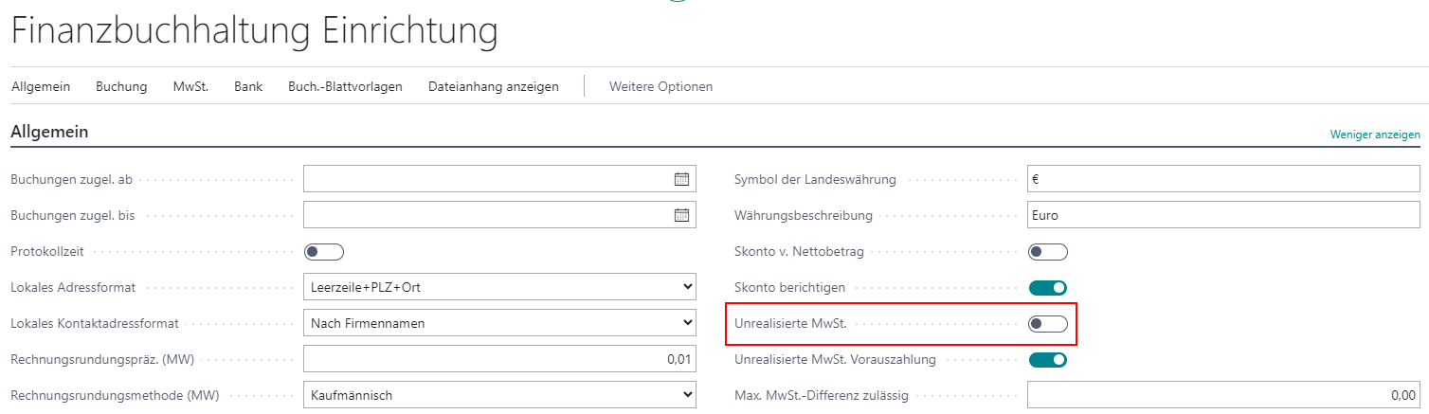The image size is (1429, 414).
Task: Disable the Skonto berichtigen switch
Action: click(x=1047, y=287)
